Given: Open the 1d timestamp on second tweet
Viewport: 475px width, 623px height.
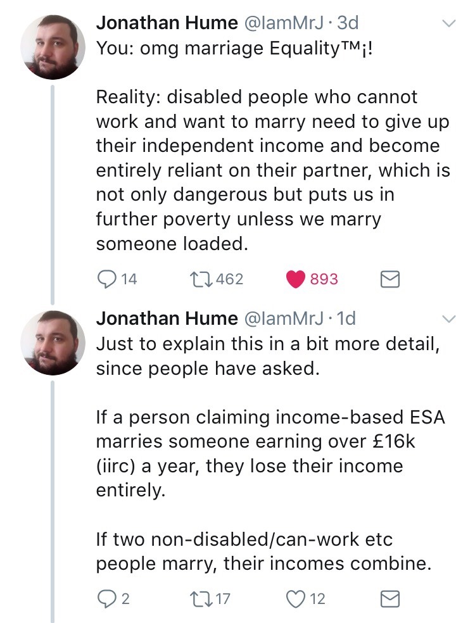Looking at the screenshot, I should click(x=346, y=318).
